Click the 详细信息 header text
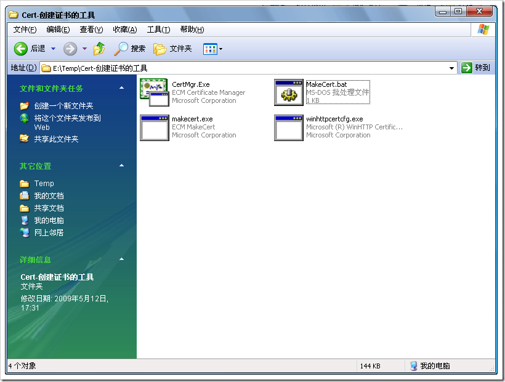This screenshot has width=505, height=382. (x=36, y=259)
